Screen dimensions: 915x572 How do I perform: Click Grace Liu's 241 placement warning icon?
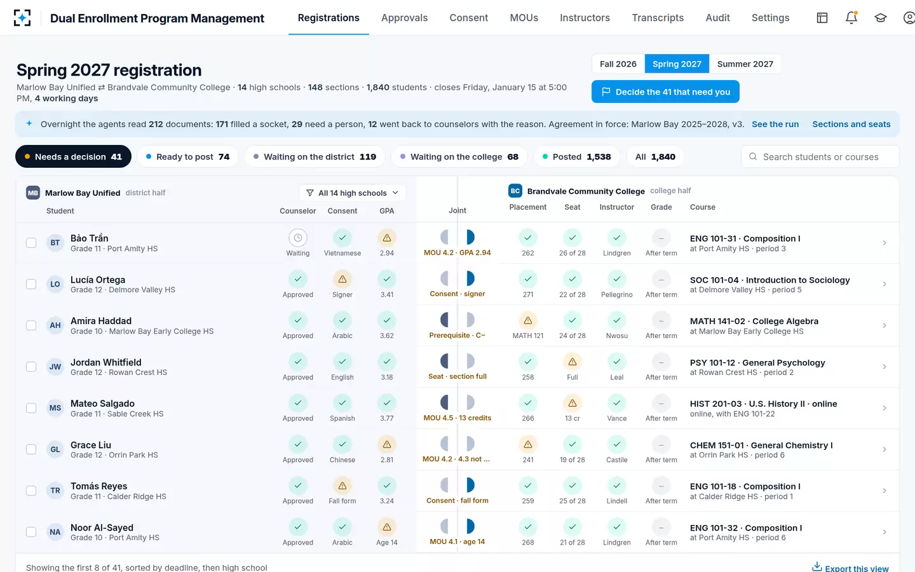click(x=528, y=444)
